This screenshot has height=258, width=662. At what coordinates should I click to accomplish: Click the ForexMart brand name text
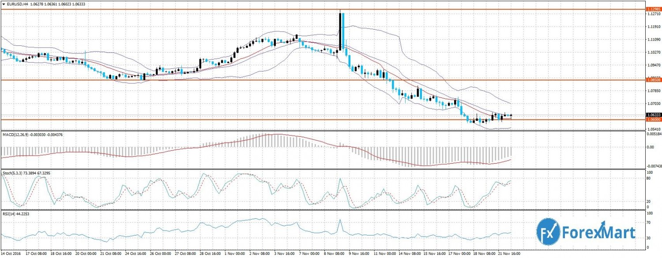click(598, 232)
